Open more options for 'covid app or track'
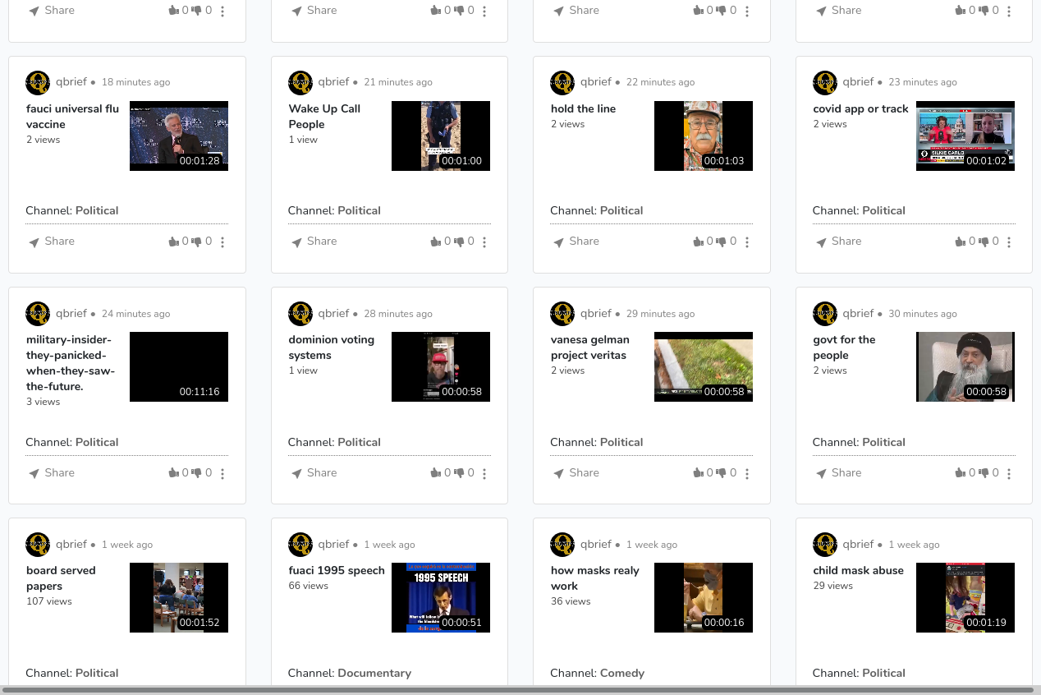The width and height of the screenshot is (1041, 695). [1009, 242]
